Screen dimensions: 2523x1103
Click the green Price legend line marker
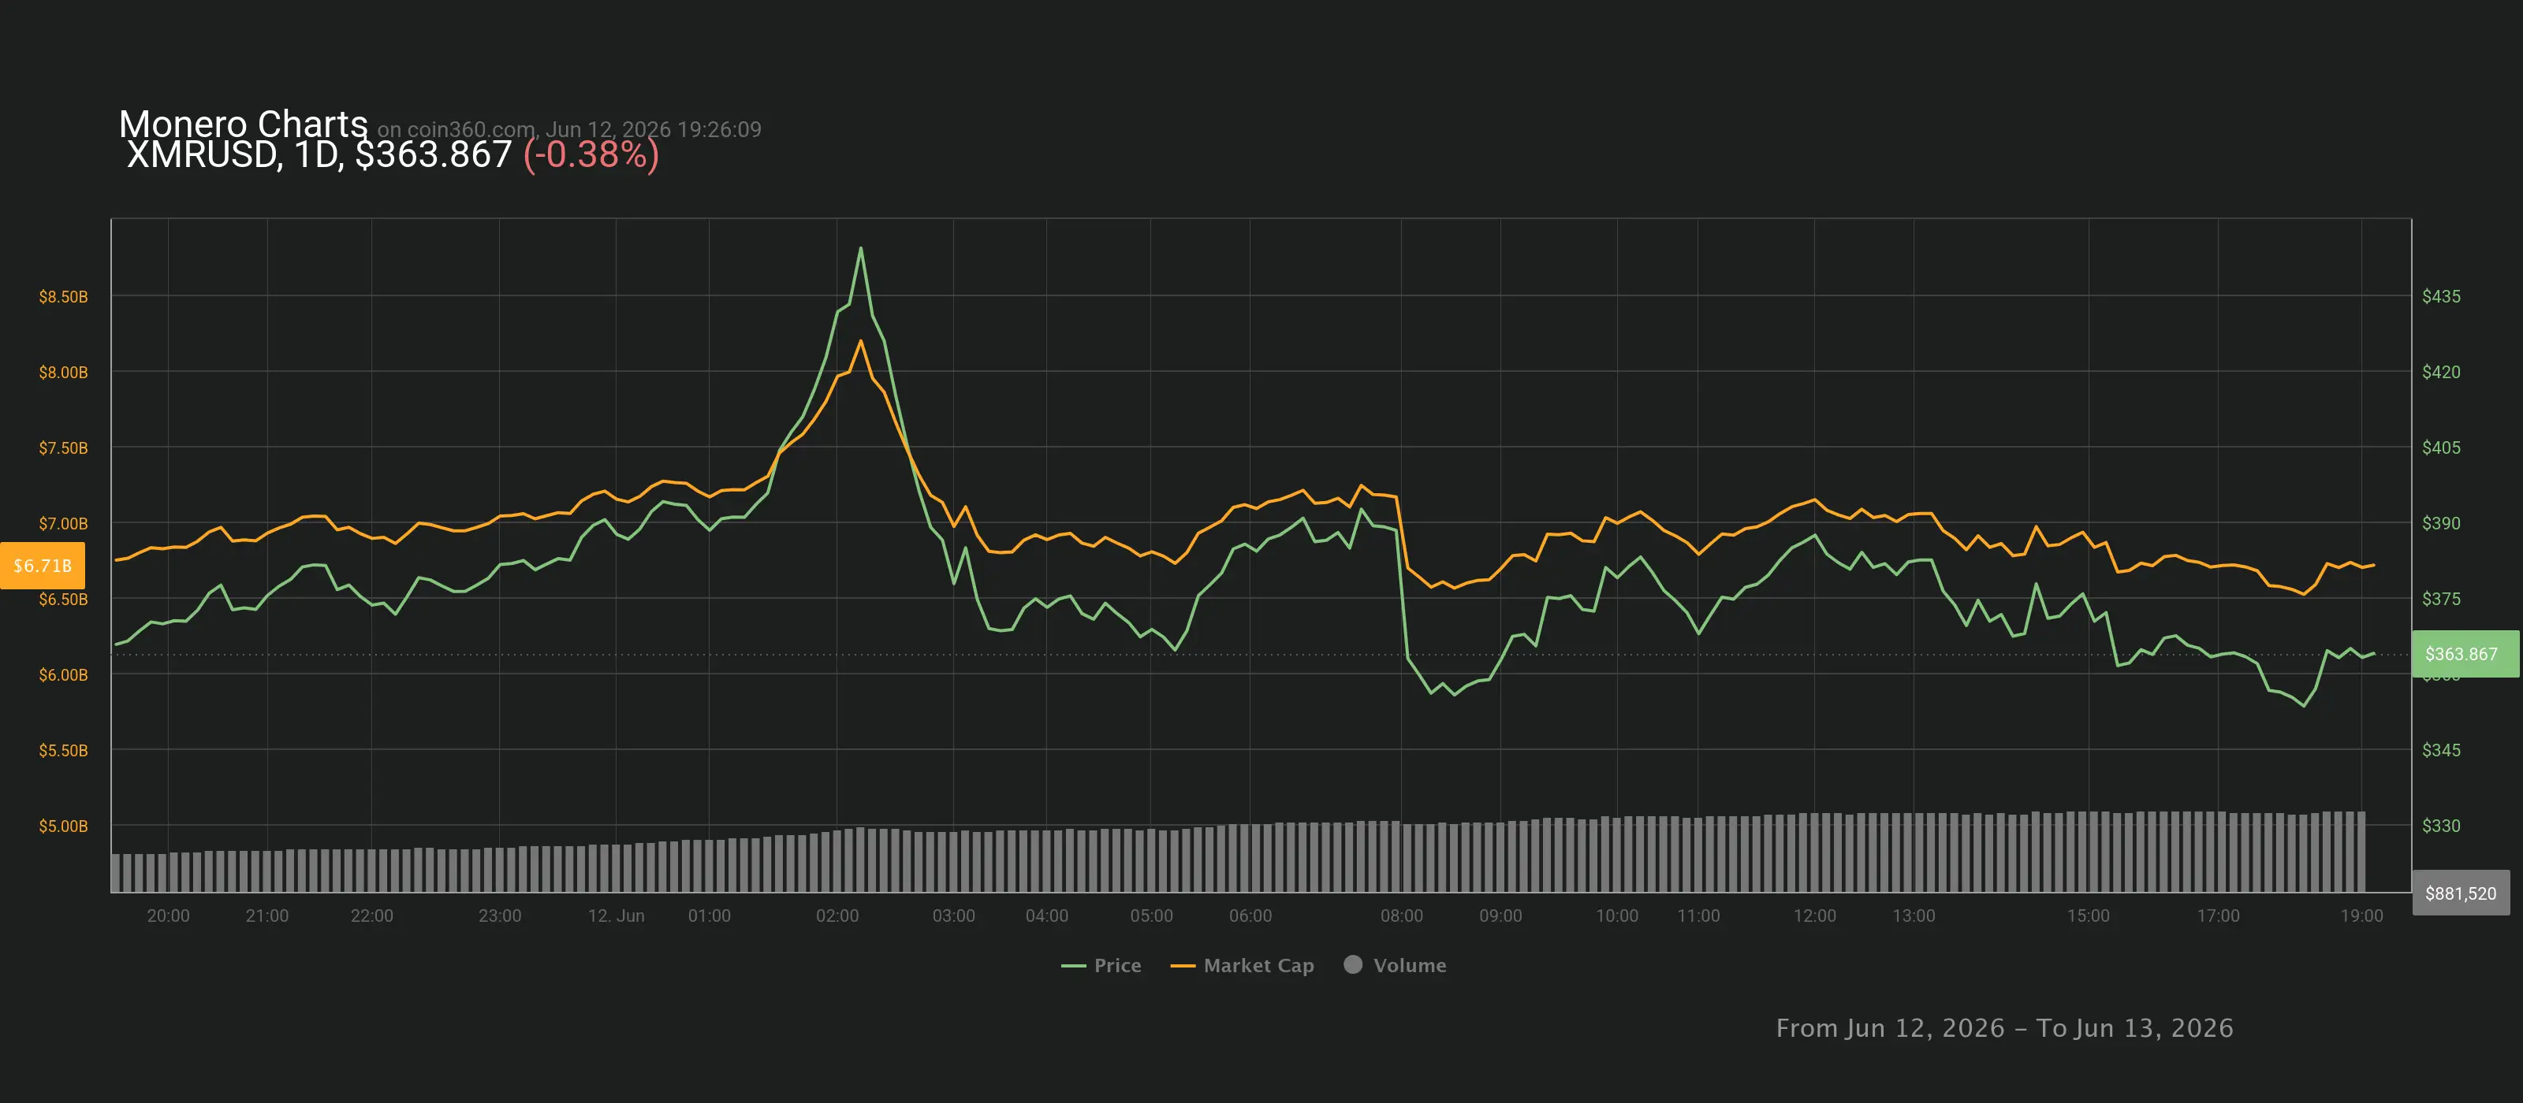tap(1073, 966)
